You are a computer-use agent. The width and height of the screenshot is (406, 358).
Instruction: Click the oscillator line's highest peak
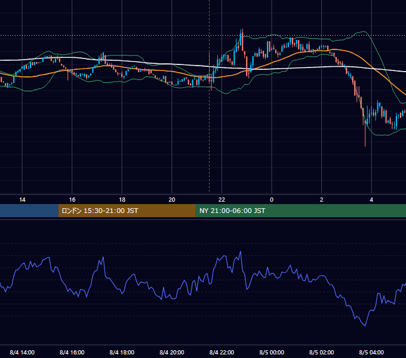click(241, 251)
